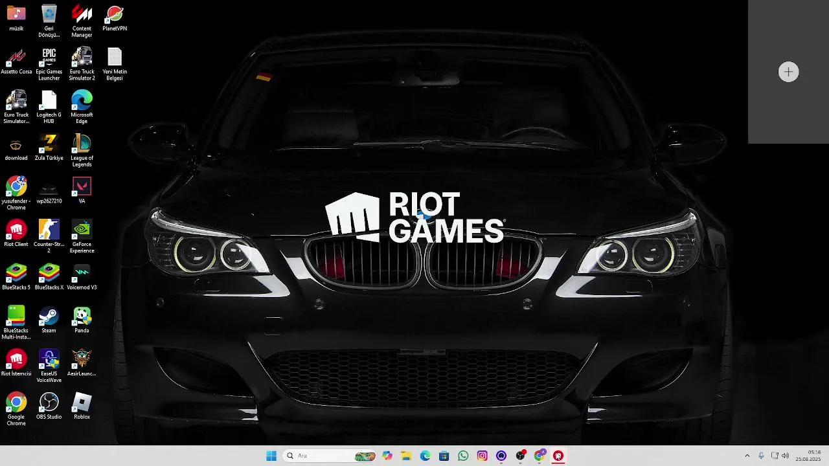Open the download desktop item

click(x=16, y=149)
